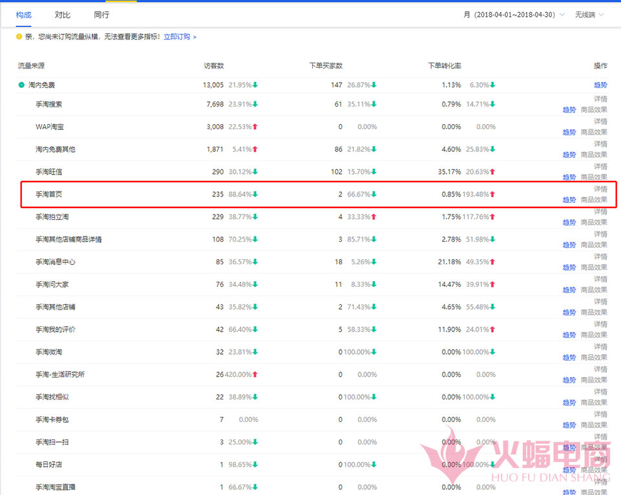Click the 访客数 column header
The height and width of the screenshot is (495, 621).
click(213, 66)
